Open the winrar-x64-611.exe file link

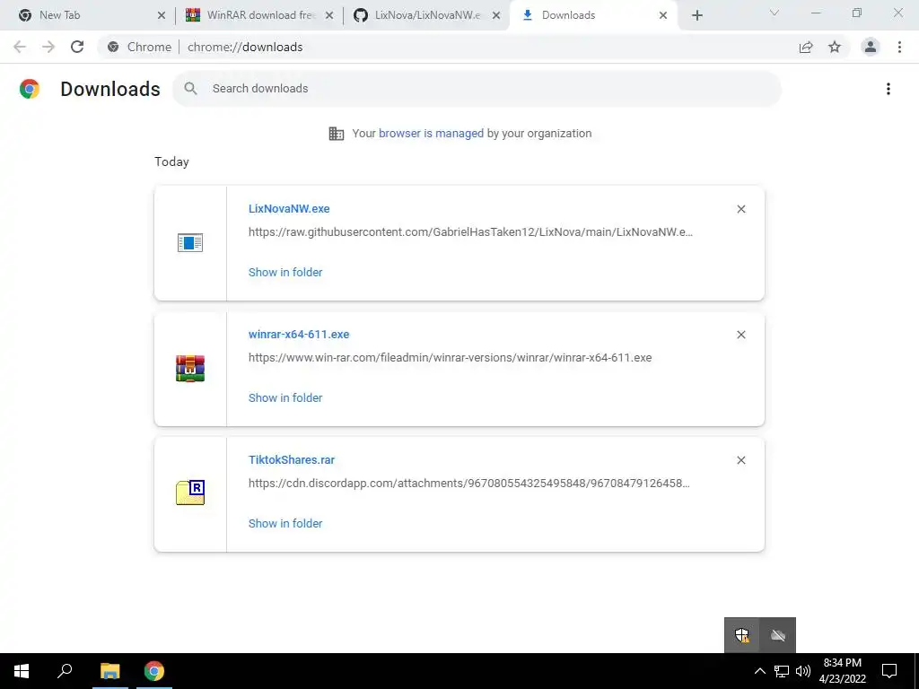[x=299, y=334]
